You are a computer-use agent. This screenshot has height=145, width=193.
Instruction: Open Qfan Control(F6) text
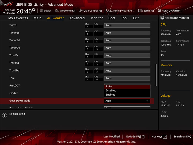point(92,10)
